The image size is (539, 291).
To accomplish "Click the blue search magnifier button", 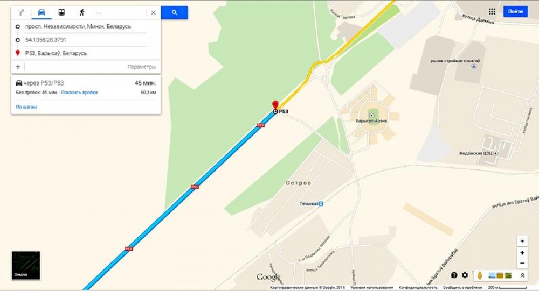I will tap(174, 12).
